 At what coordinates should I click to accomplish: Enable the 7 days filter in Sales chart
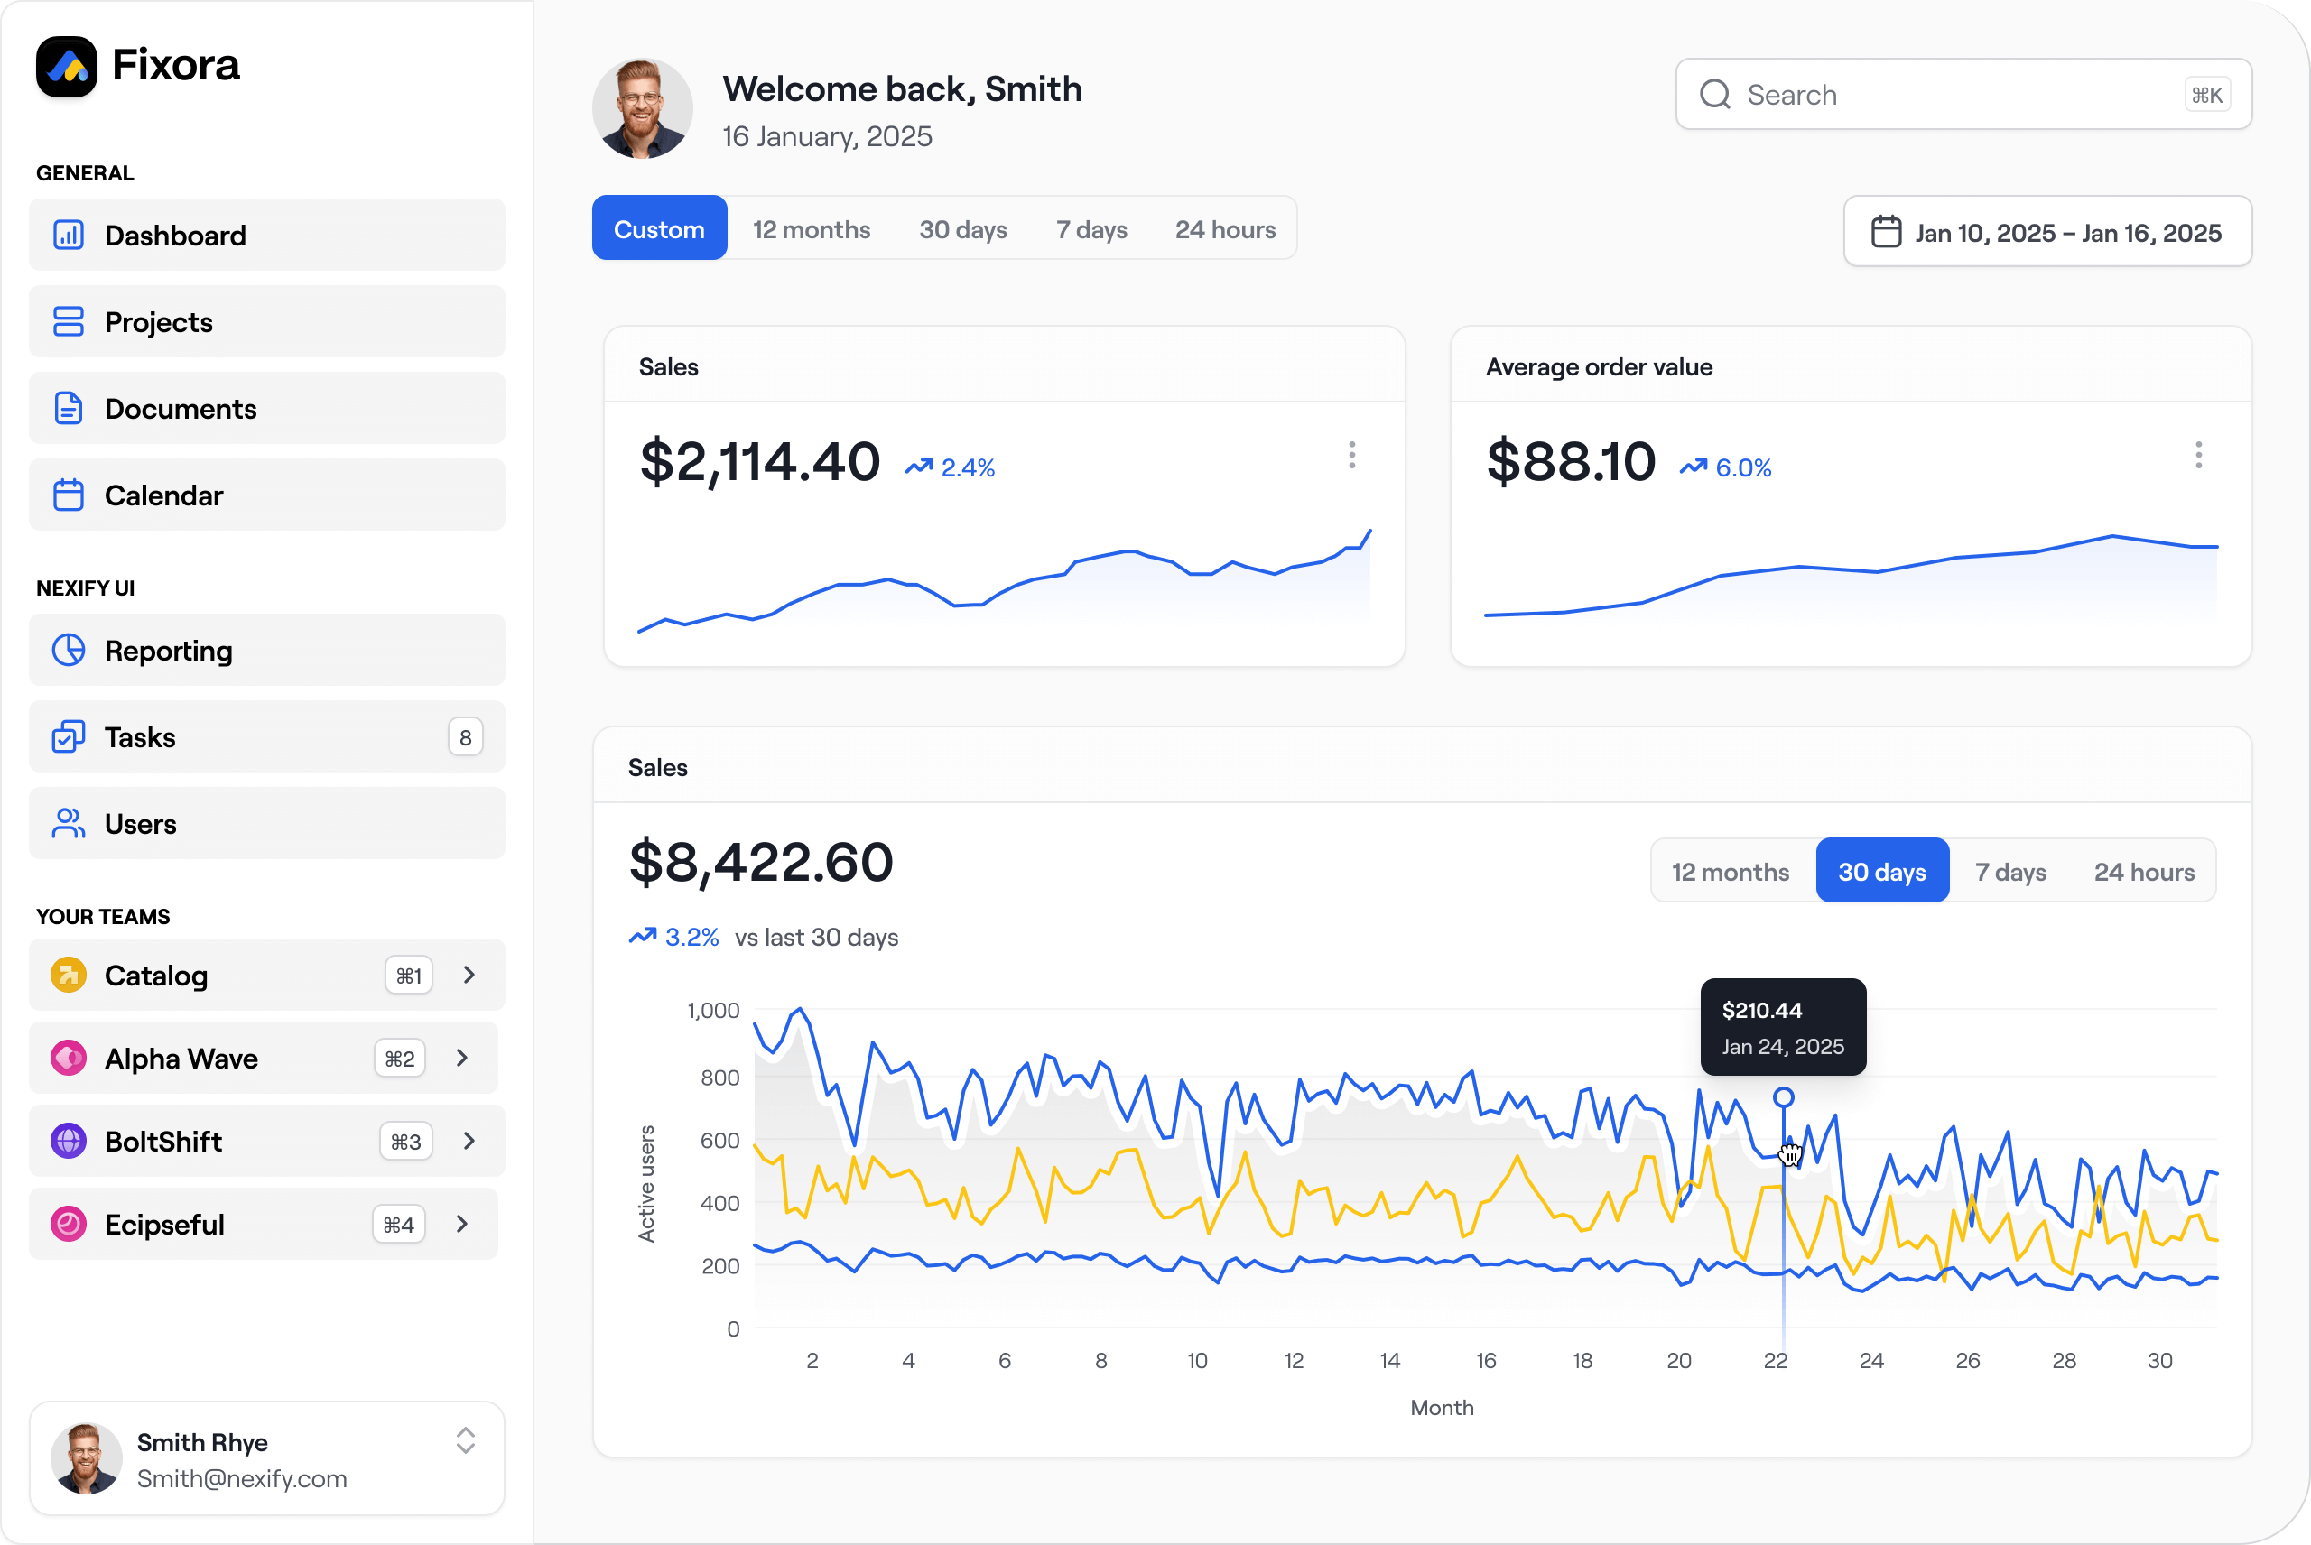[x=2010, y=870]
